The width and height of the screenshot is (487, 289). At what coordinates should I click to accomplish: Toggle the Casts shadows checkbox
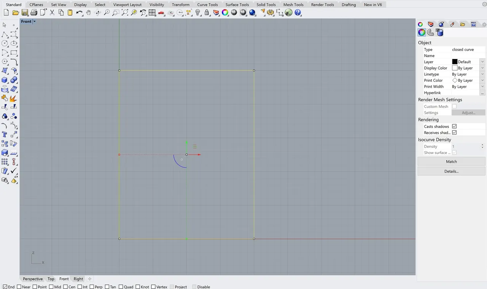click(454, 126)
